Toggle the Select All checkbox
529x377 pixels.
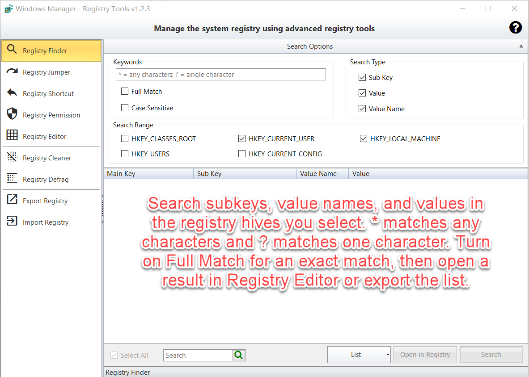[114, 355]
